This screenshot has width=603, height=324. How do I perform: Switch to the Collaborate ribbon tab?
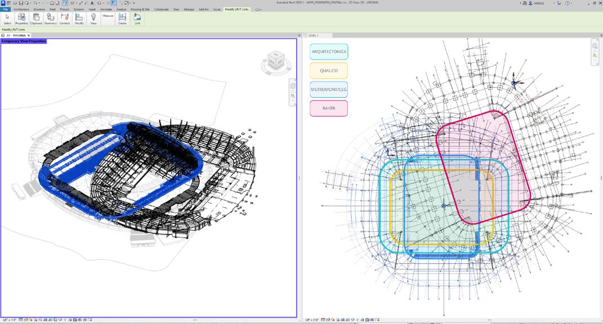coord(162,9)
